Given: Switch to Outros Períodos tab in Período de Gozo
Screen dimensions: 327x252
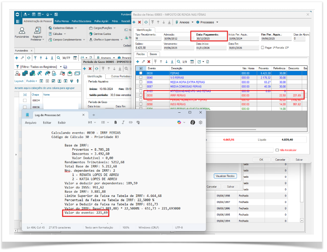Looking at the screenshot, I should click(119, 76).
